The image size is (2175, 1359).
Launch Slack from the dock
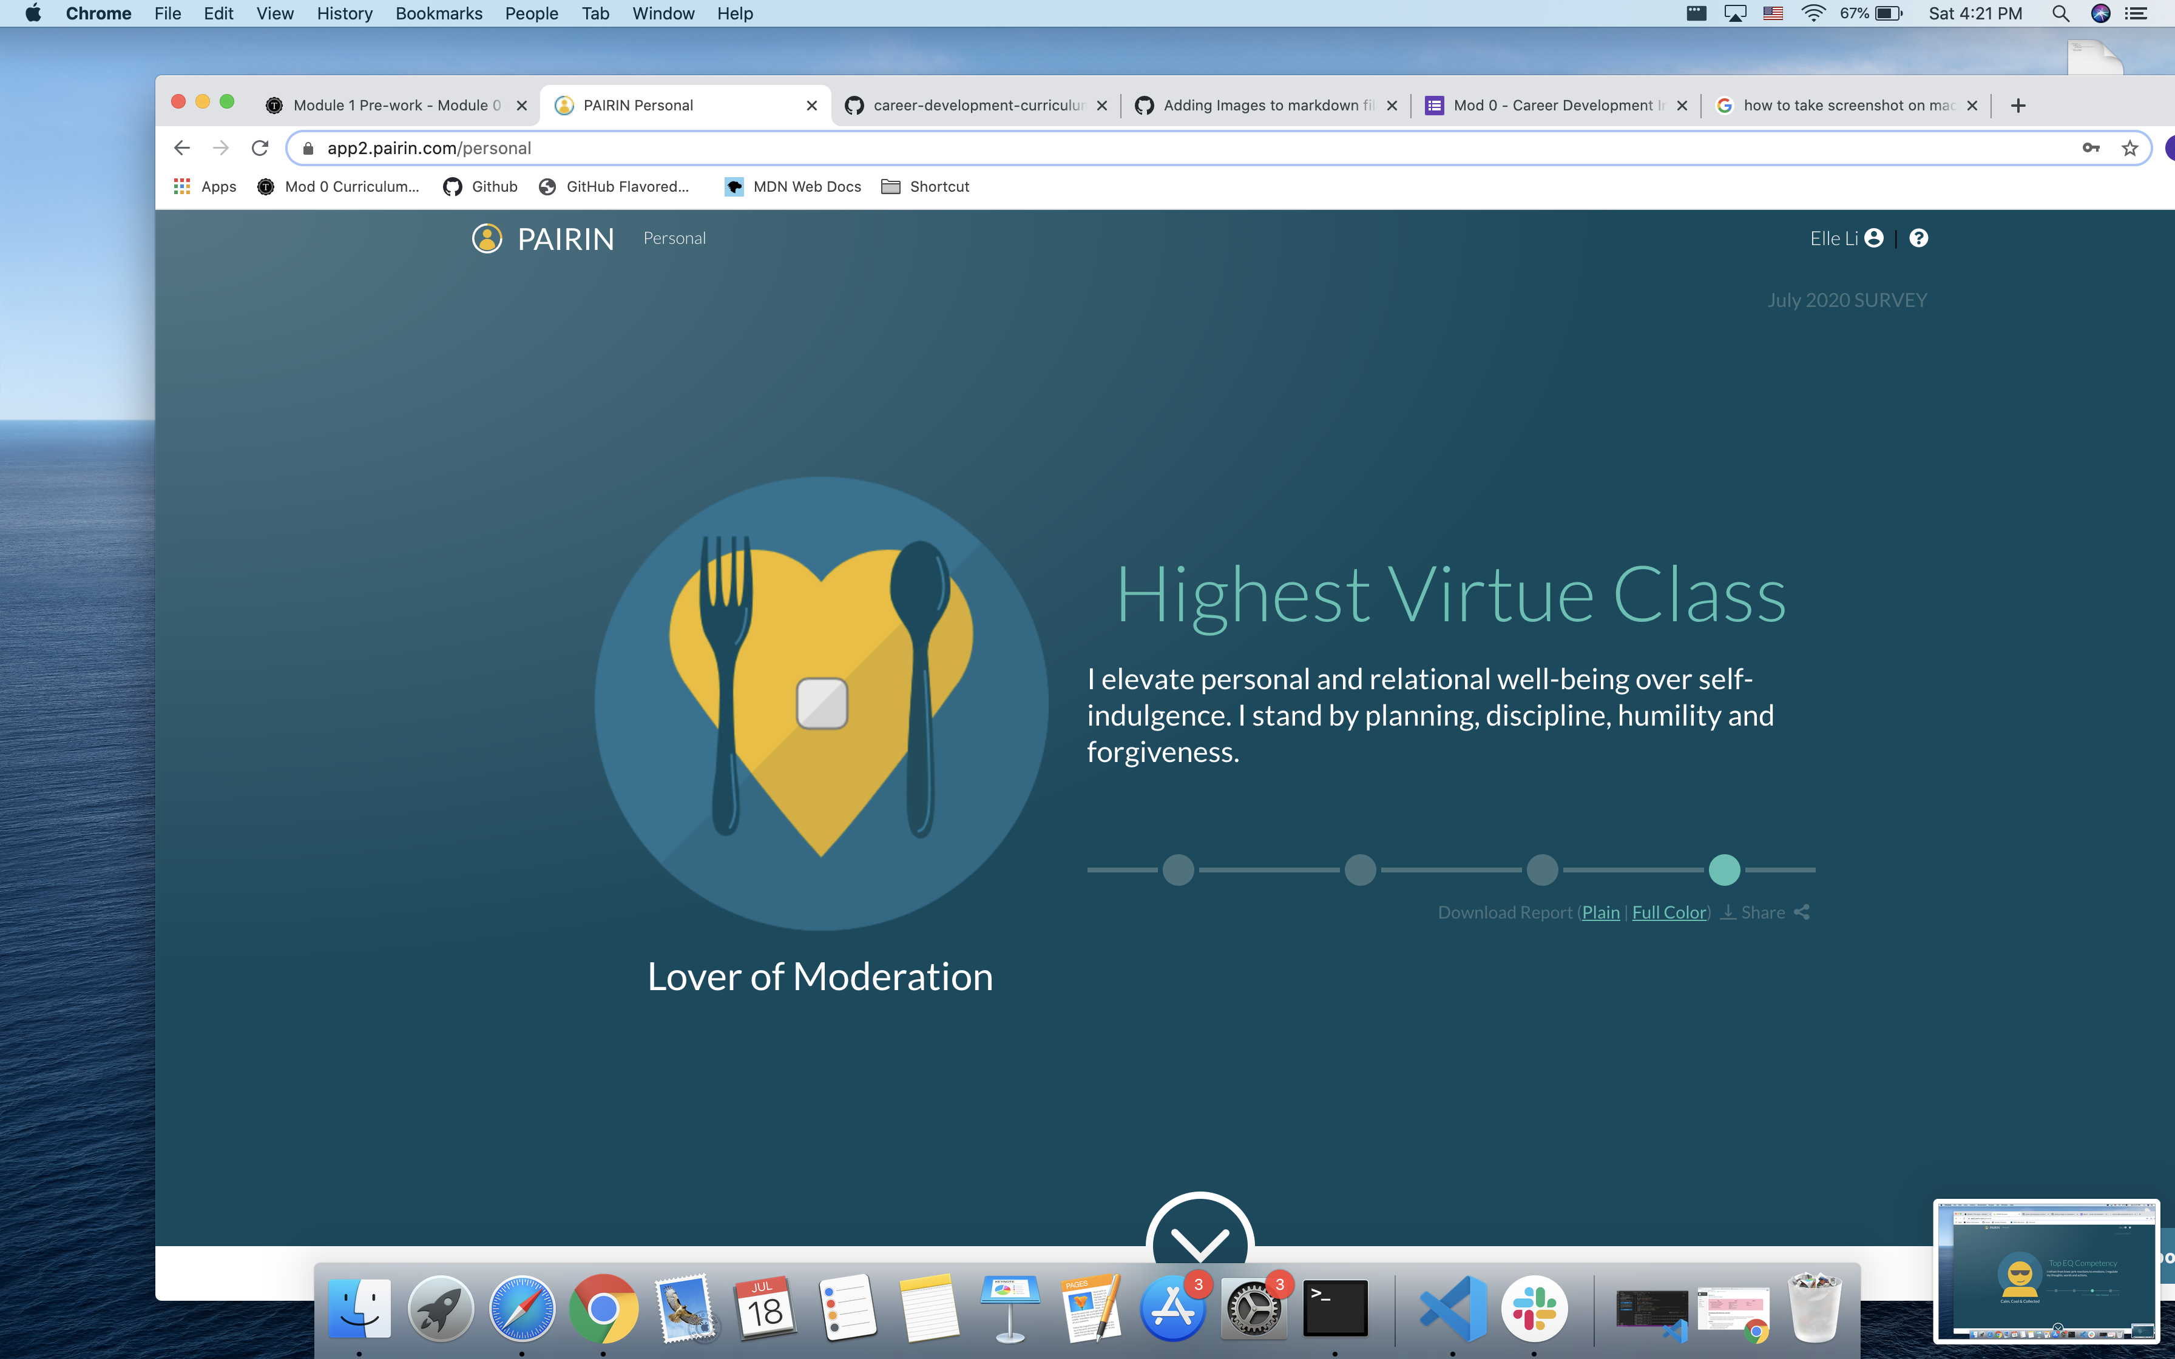(x=1534, y=1309)
